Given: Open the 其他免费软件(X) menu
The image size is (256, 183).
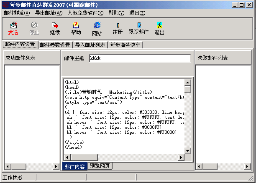Looking at the screenshot, I should 86,13.
